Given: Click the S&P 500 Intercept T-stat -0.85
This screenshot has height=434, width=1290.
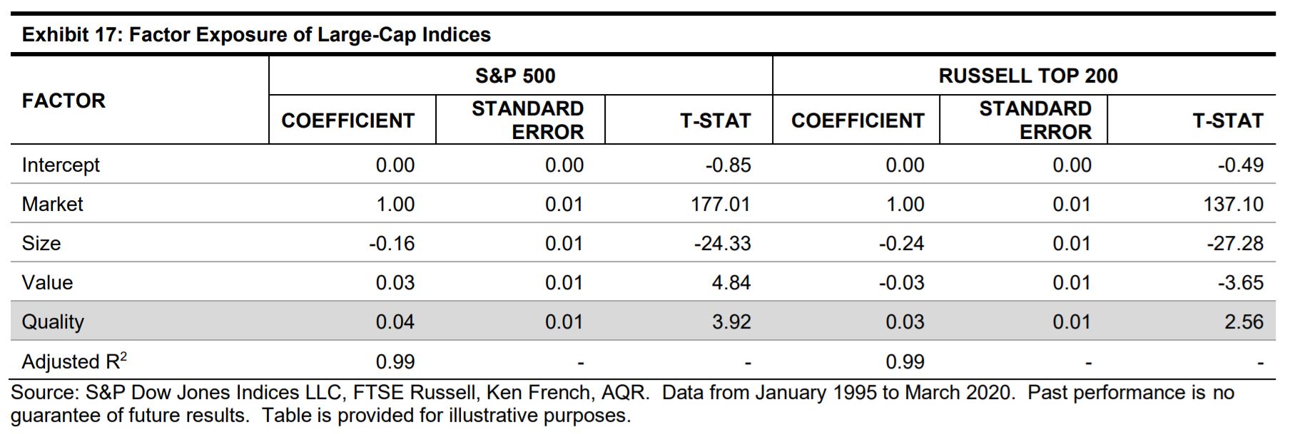Looking at the screenshot, I should tap(728, 165).
